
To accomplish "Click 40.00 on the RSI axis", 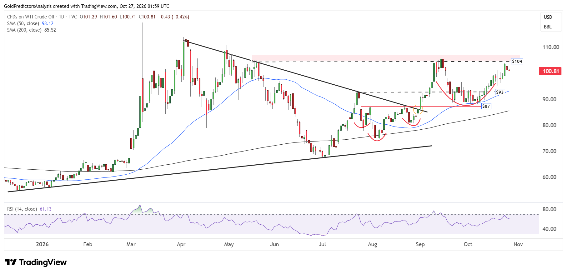I will click(549, 229).
